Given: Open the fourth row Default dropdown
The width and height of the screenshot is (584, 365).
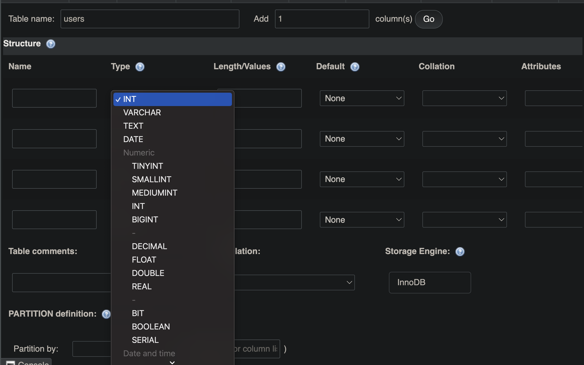Looking at the screenshot, I should coord(362,220).
